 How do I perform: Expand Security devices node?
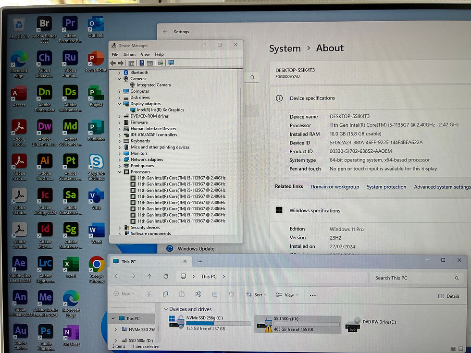120,228
